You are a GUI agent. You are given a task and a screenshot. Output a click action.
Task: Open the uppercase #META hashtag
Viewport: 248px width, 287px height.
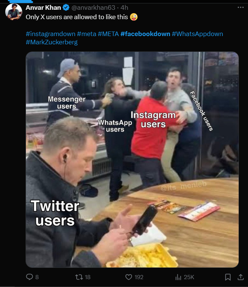pos(108,34)
